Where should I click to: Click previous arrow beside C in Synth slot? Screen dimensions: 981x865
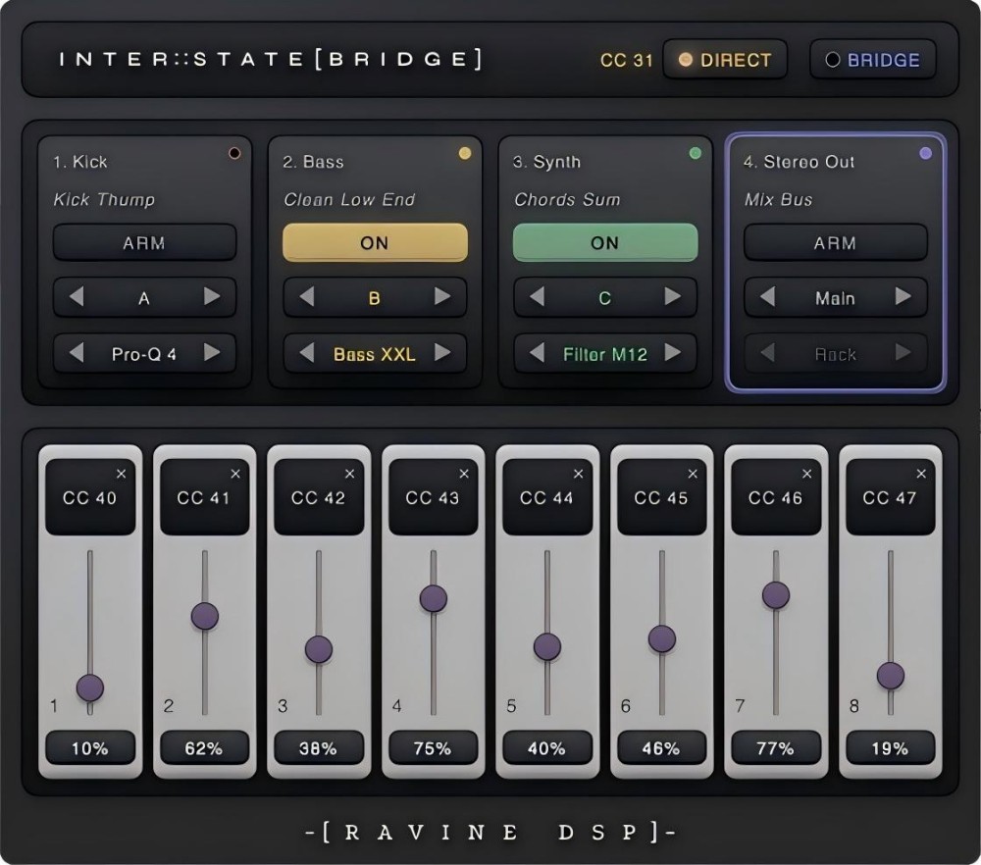tap(537, 296)
